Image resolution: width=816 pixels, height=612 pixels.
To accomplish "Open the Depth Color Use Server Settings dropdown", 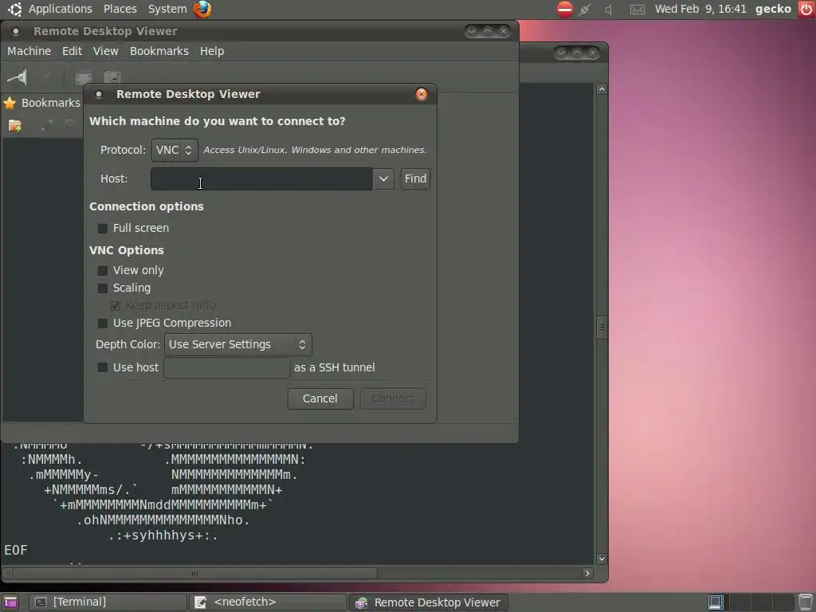I will tap(237, 344).
